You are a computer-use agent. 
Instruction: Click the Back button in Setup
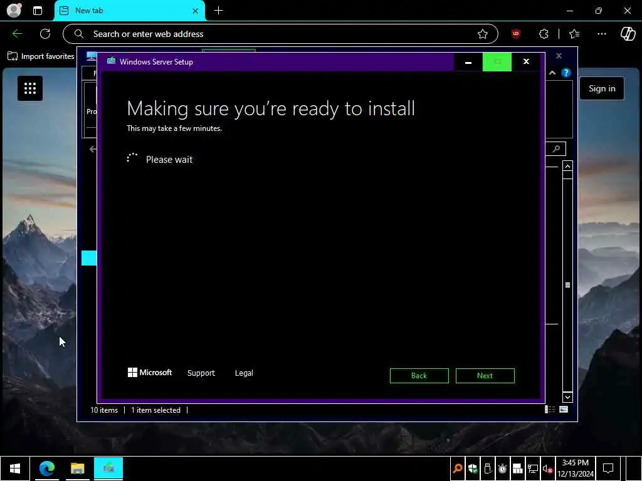(x=419, y=376)
